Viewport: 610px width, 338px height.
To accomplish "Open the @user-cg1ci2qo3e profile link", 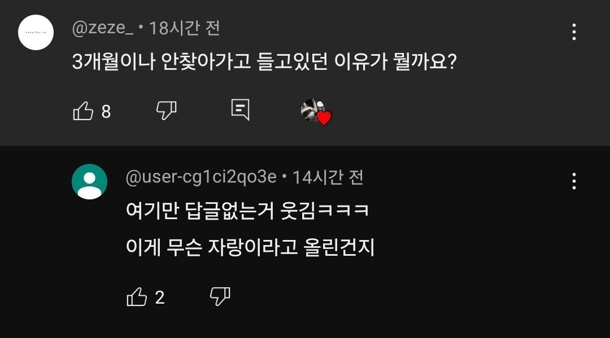I will click(x=201, y=177).
